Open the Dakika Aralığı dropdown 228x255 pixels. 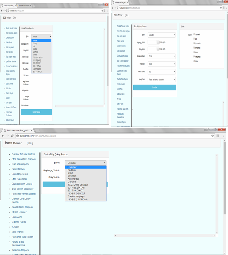161,72
